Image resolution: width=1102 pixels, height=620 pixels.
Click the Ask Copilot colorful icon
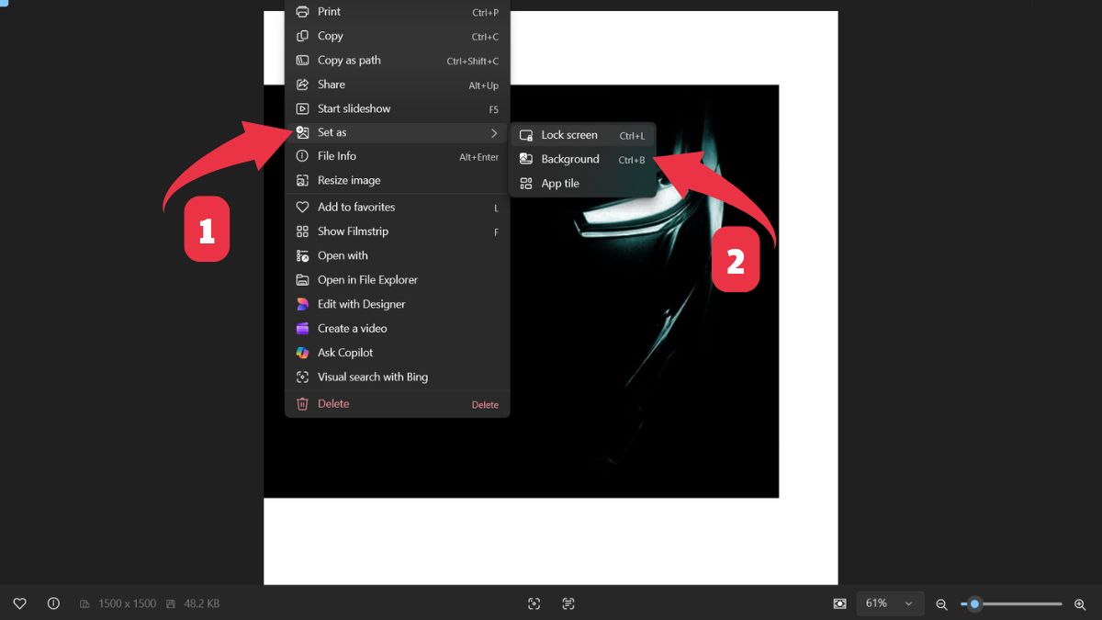[302, 353]
